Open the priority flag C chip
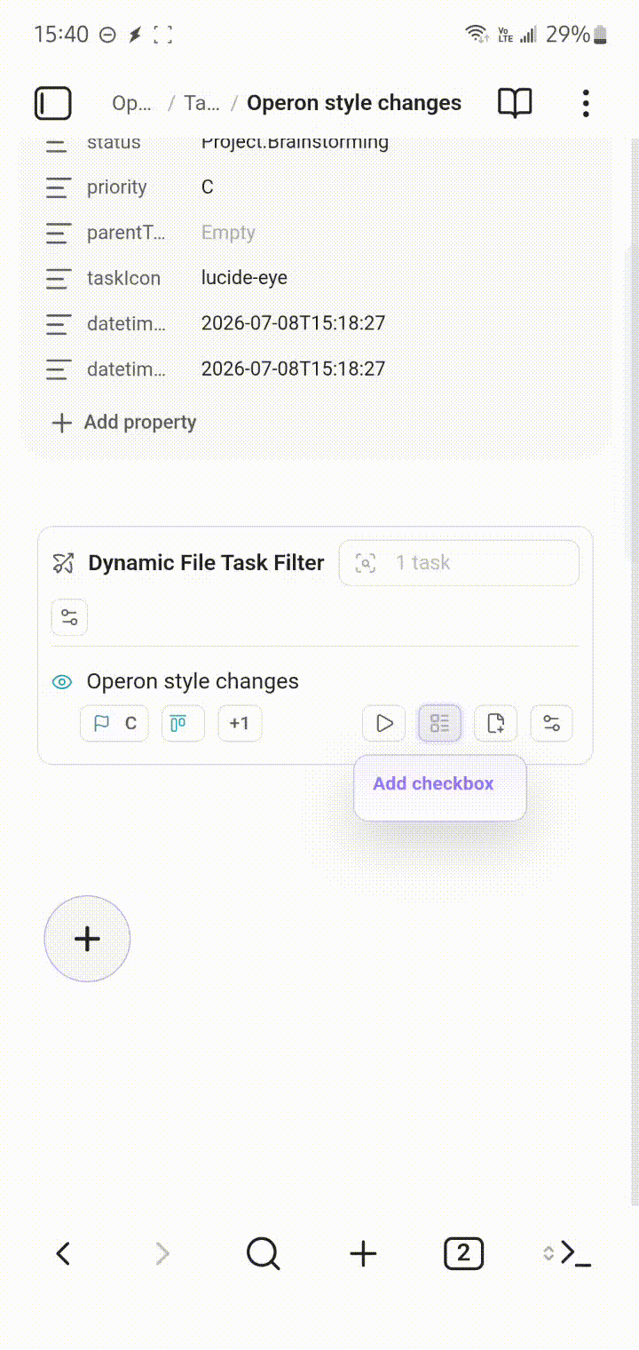Image resolution: width=639 pixels, height=1350 pixels. click(x=114, y=723)
